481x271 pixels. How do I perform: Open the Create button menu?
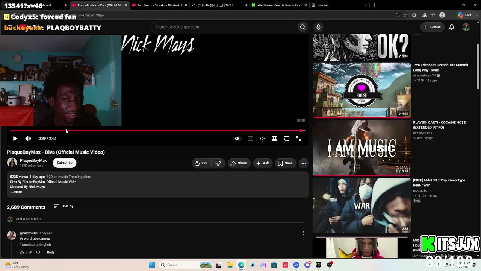tap(432, 27)
